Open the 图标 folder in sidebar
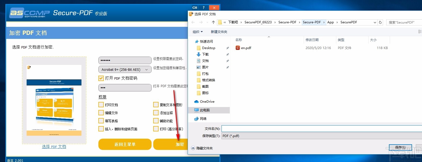 205,93
